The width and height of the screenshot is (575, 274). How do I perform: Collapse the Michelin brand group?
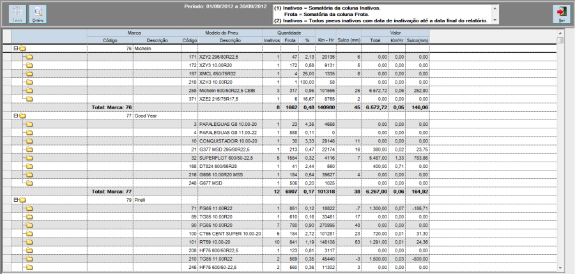click(x=16, y=49)
